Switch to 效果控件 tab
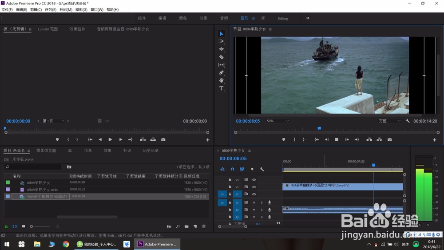The image size is (444, 250). [77, 29]
